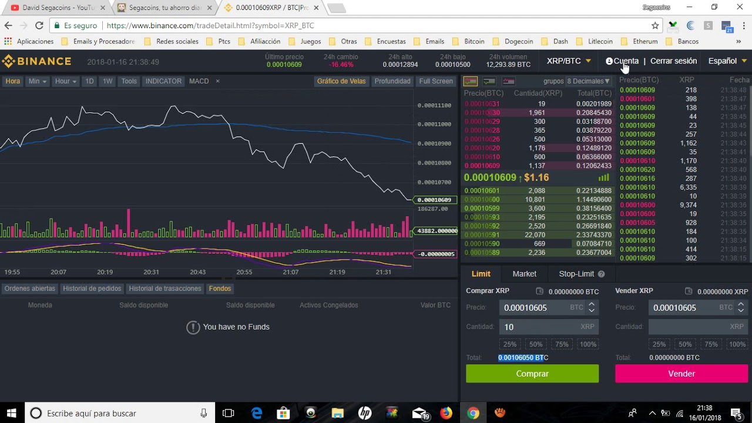Viewport: 752px width, 423px height.
Task: Show only buy orders in order book
Action: (489, 81)
